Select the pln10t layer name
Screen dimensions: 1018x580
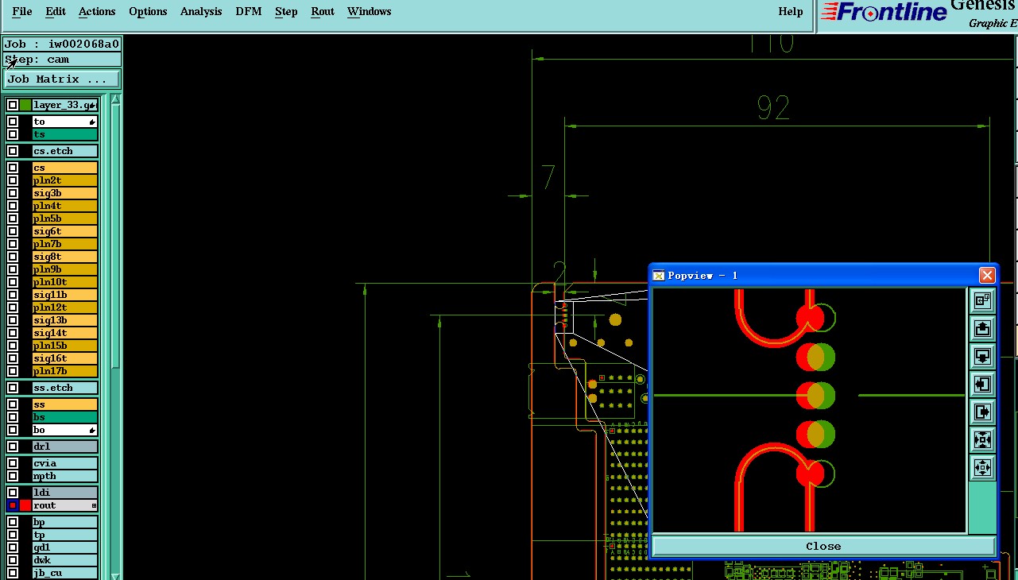click(65, 282)
